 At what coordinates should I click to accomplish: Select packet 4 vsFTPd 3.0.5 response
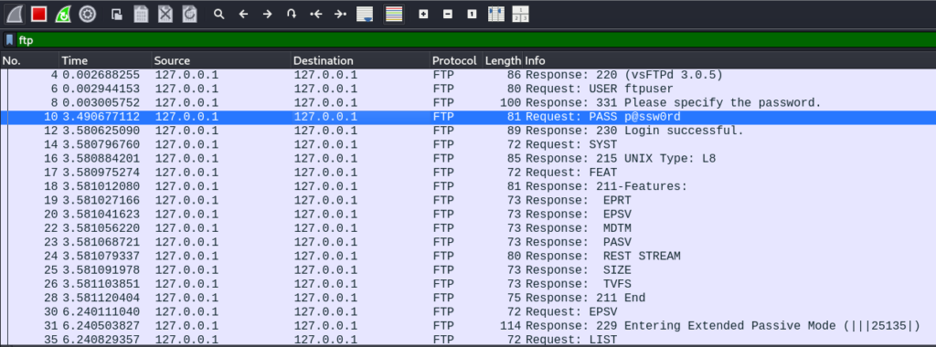(468, 75)
